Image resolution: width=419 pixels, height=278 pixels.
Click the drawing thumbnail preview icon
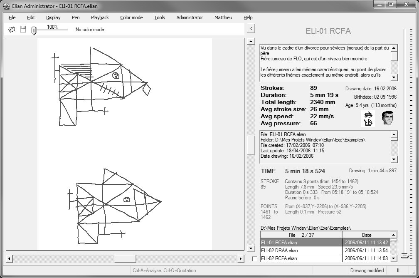point(368,119)
